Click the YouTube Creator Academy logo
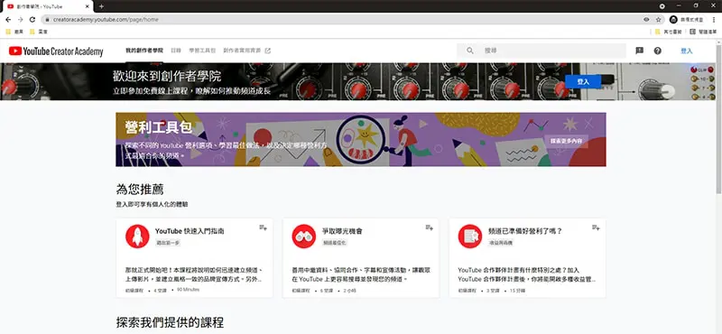This screenshot has height=334, width=722. pos(56,51)
